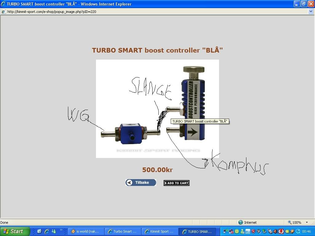Click the Tilbake back button
This screenshot has width=315, height=236.
[x=141, y=183]
